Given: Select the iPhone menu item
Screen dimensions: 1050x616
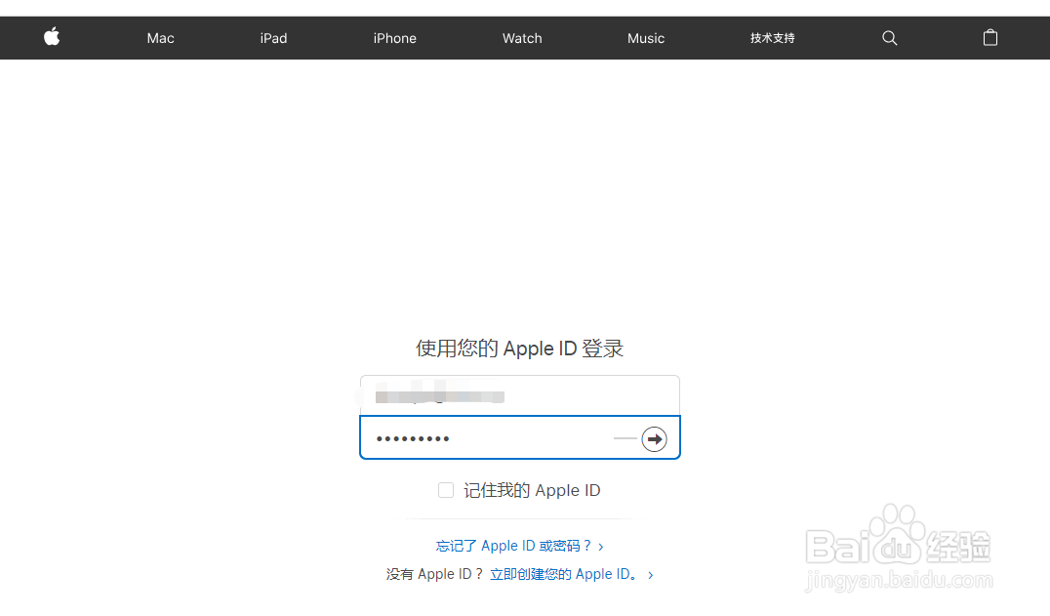Looking at the screenshot, I should (x=394, y=37).
